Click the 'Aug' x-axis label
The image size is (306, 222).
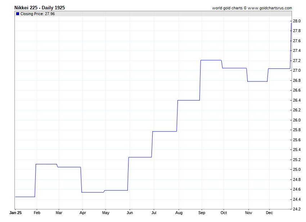coord(179,213)
